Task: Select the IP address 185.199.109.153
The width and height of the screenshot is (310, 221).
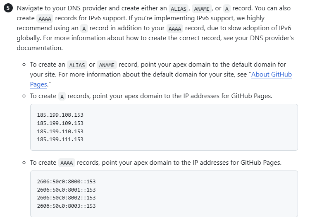Action: [60, 123]
